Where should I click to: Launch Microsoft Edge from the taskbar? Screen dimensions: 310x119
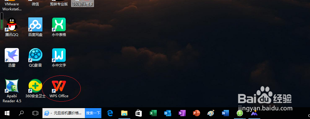point(110,113)
